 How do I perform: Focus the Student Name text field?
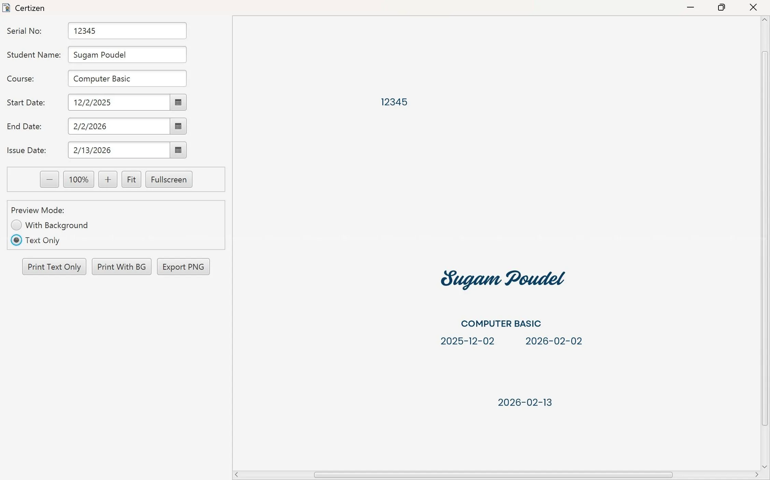point(127,55)
